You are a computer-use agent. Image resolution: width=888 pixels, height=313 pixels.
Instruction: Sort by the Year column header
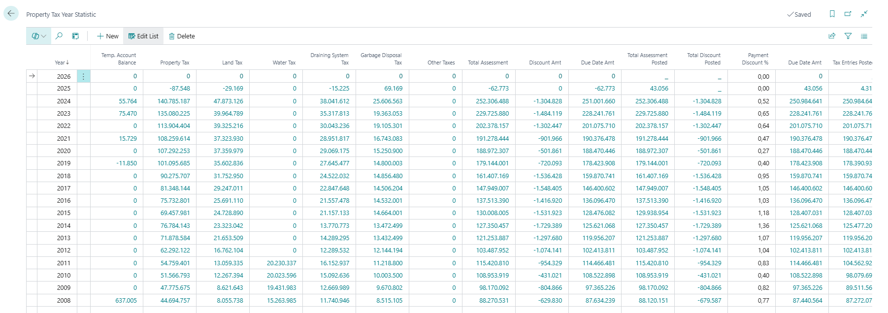coord(62,63)
